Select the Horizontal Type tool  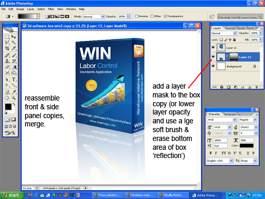pos(14,79)
